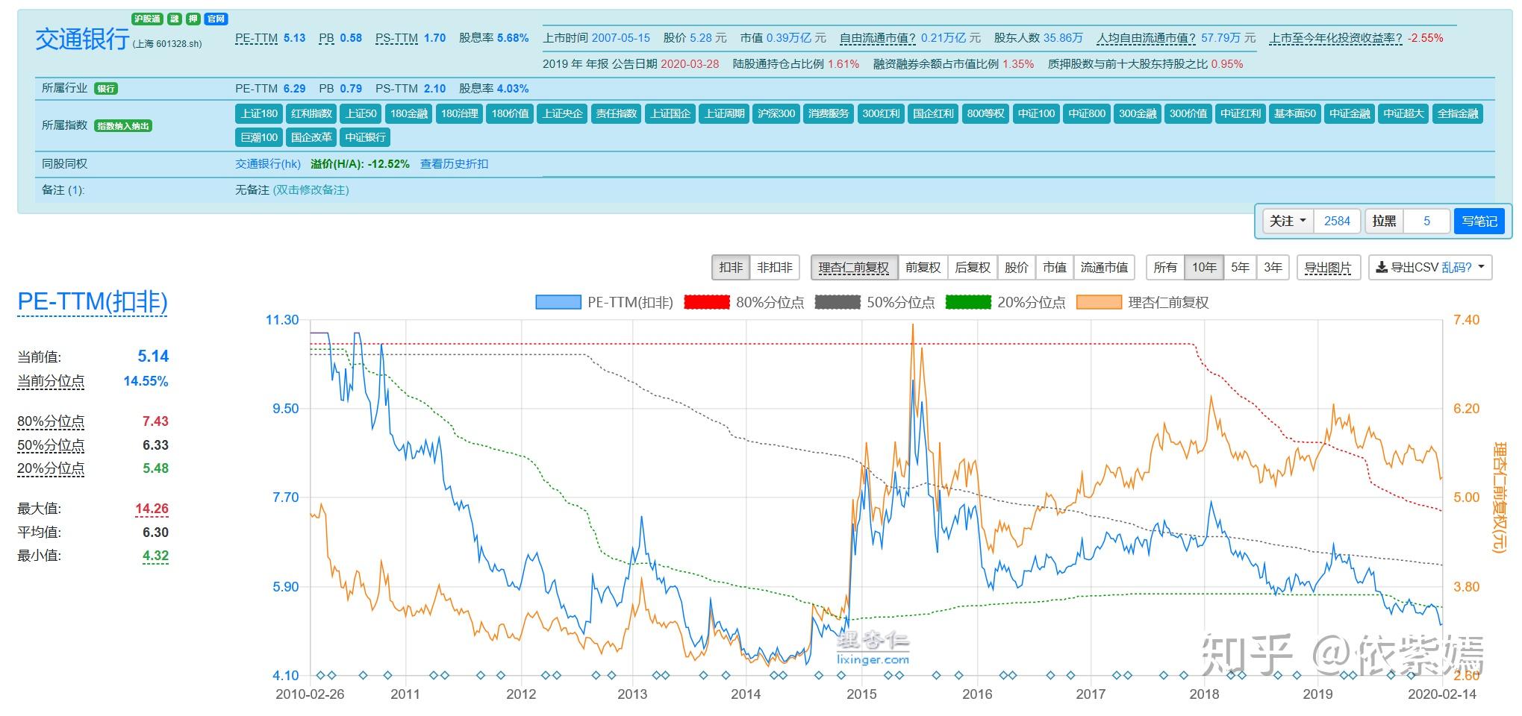The height and width of the screenshot is (716, 1522).
Task: Click the download icon on 导出CSV button
Action: (x=1382, y=267)
